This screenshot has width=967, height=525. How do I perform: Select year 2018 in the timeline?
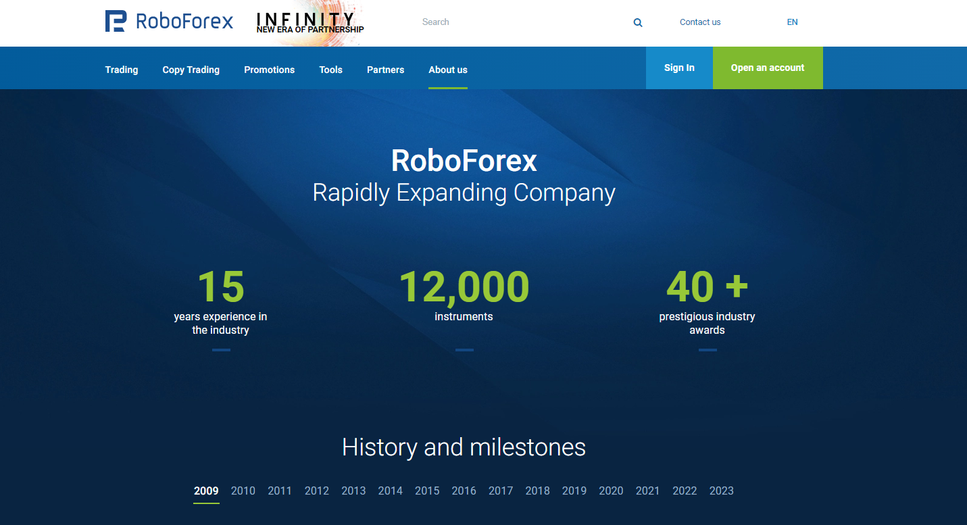[x=537, y=491]
